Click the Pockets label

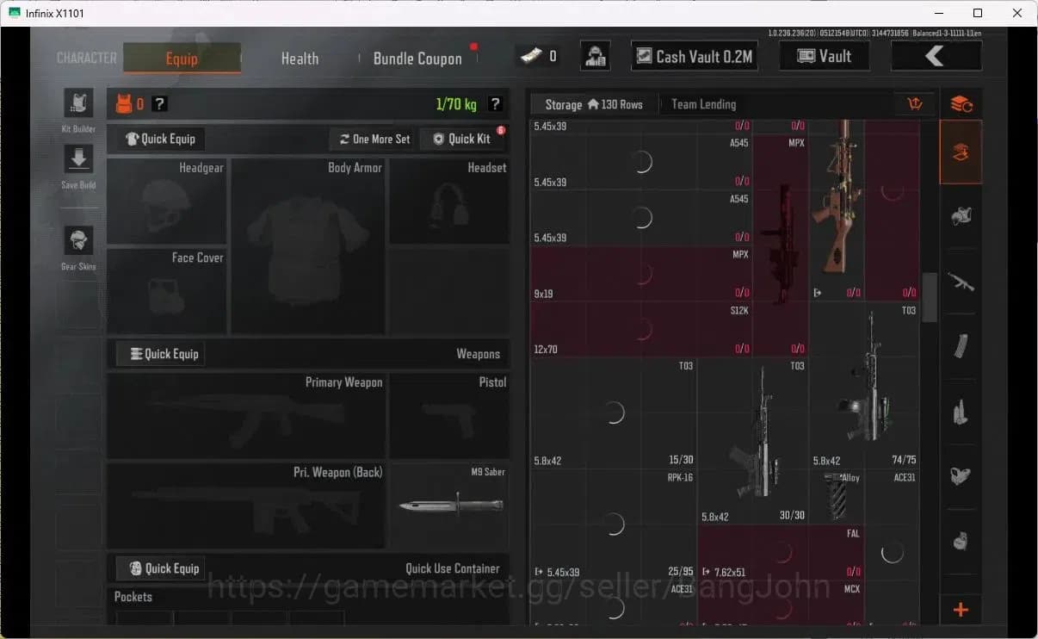[133, 596]
